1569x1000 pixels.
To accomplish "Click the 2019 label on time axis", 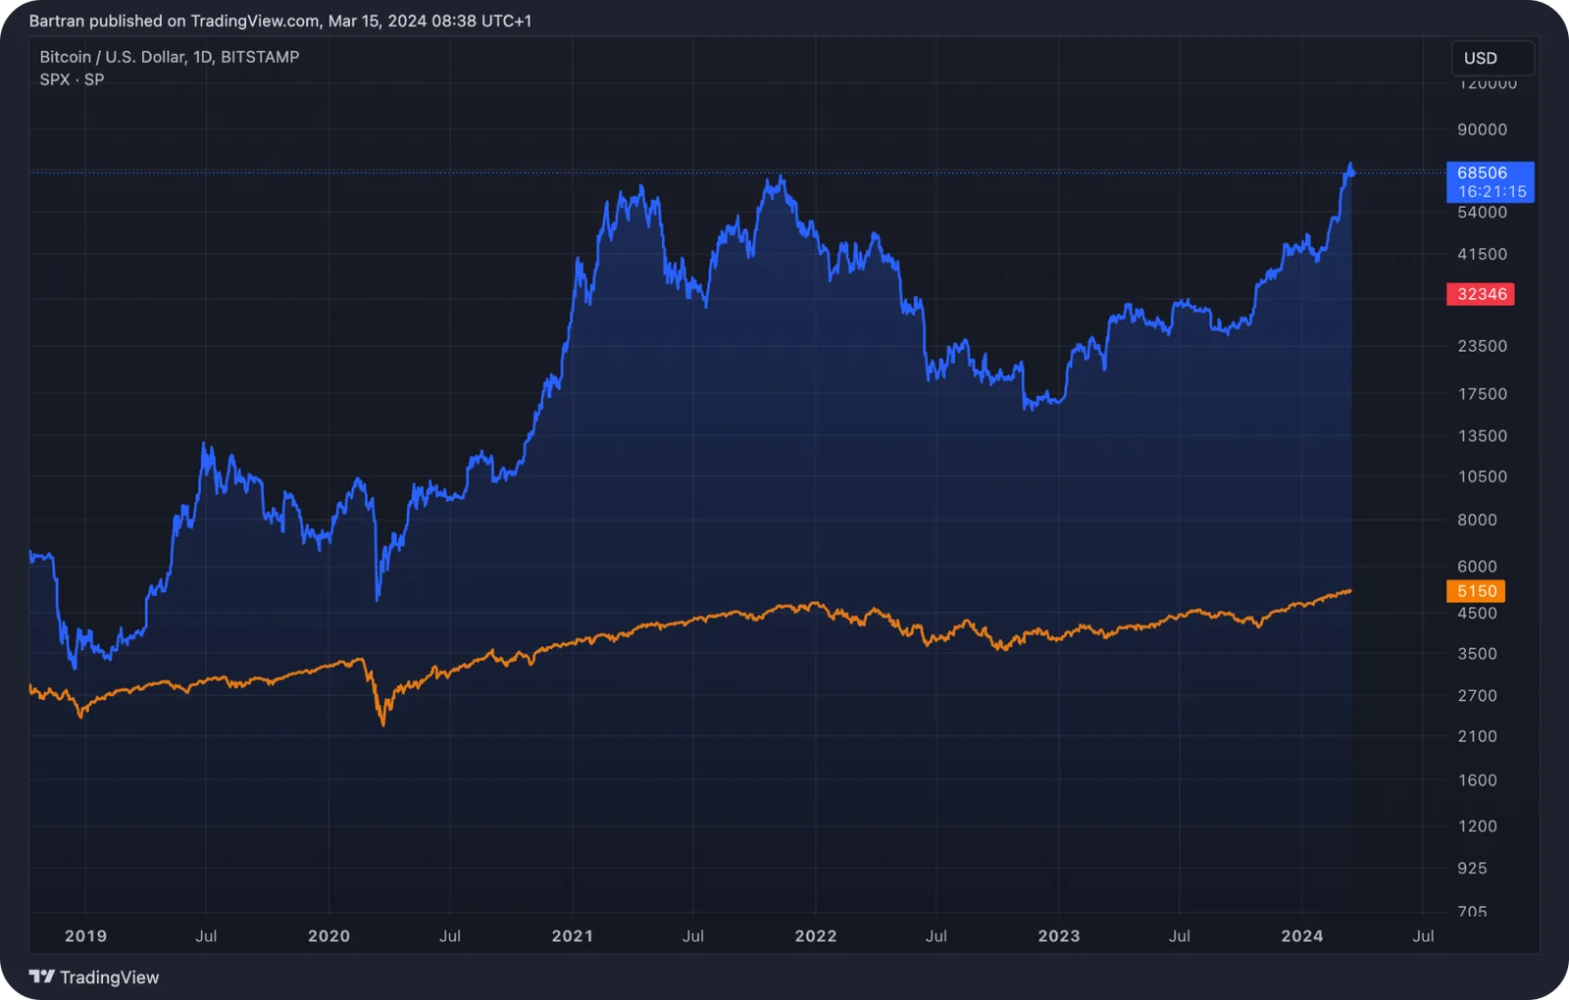I will (86, 936).
